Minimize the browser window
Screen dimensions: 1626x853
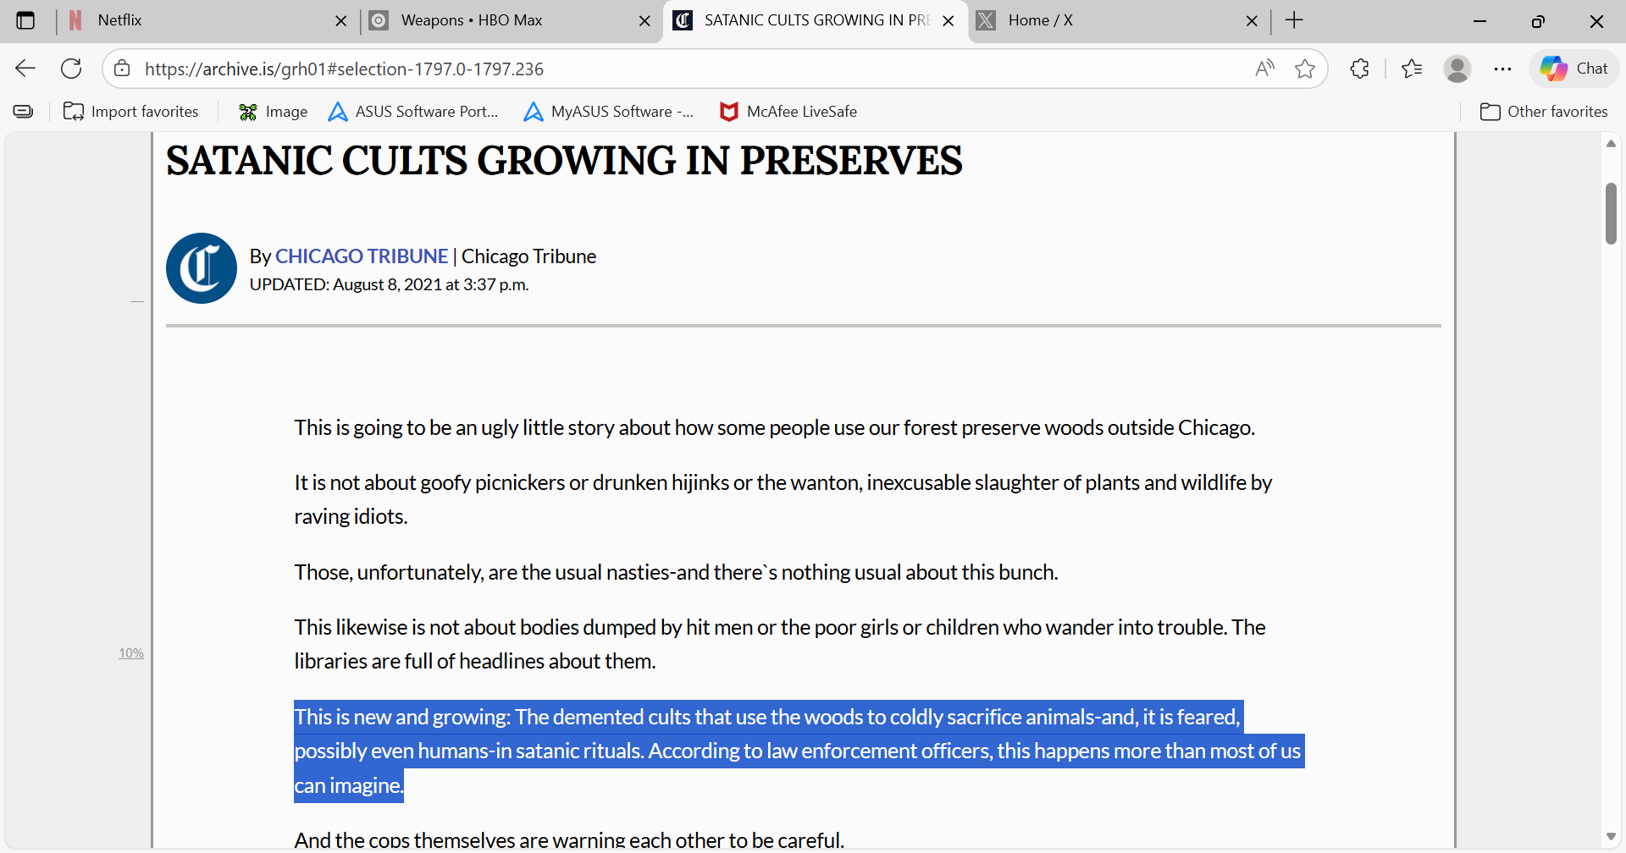(x=1480, y=21)
